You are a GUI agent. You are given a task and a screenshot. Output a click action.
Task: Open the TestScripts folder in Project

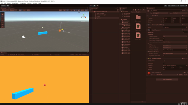click(127, 27)
